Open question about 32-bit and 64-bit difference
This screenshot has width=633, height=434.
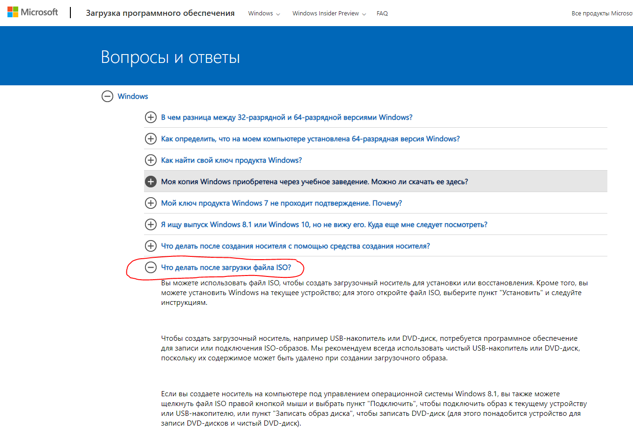coord(287,117)
